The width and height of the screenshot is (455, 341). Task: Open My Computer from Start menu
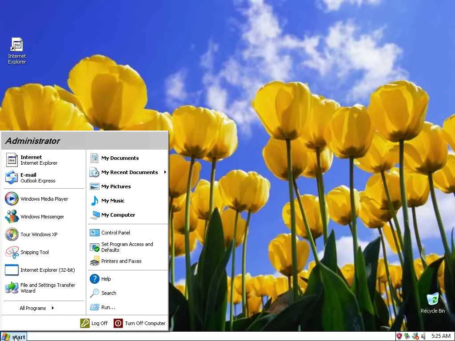pyautogui.click(x=128, y=215)
